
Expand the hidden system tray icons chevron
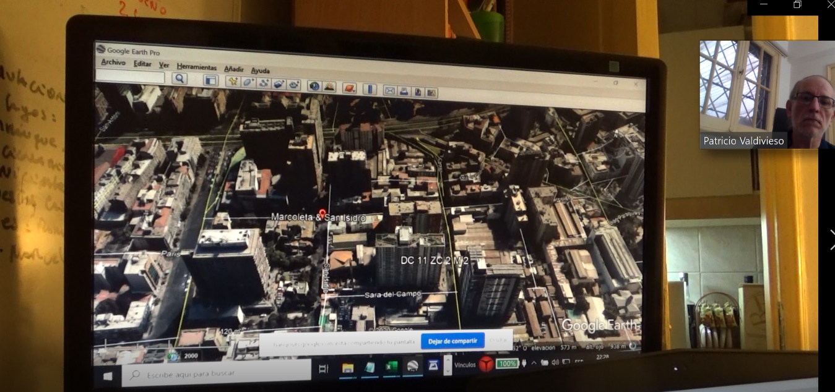tap(534, 362)
